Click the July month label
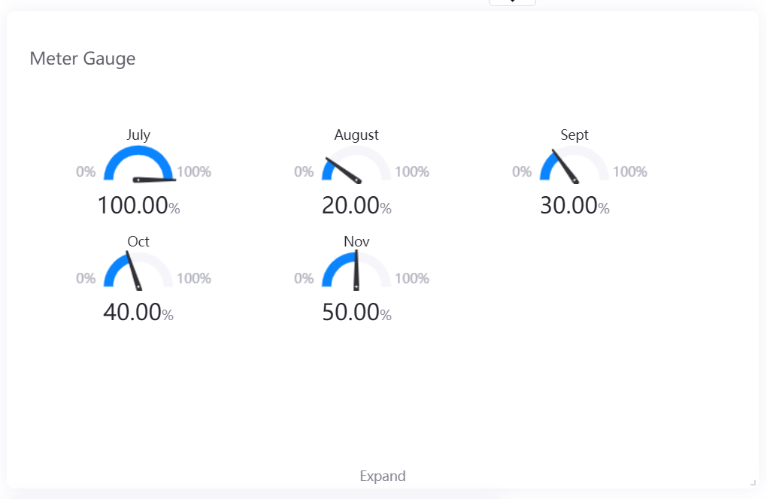The width and height of the screenshot is (767, 499). [138, 135]
